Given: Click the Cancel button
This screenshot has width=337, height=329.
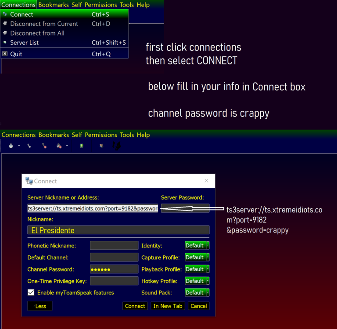Looking at the screenshot, I should [x=199, y=306].
